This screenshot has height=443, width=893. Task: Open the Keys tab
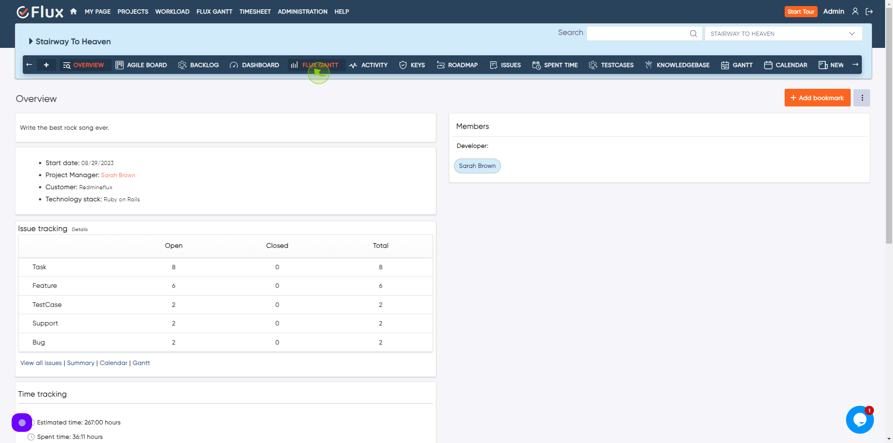click(x=412, y=65)
